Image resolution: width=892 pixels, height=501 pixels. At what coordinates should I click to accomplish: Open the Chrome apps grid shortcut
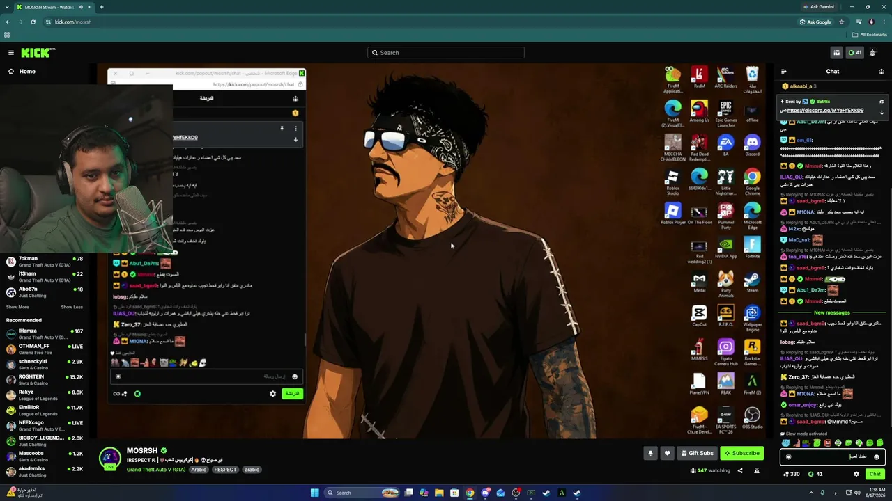7,35
